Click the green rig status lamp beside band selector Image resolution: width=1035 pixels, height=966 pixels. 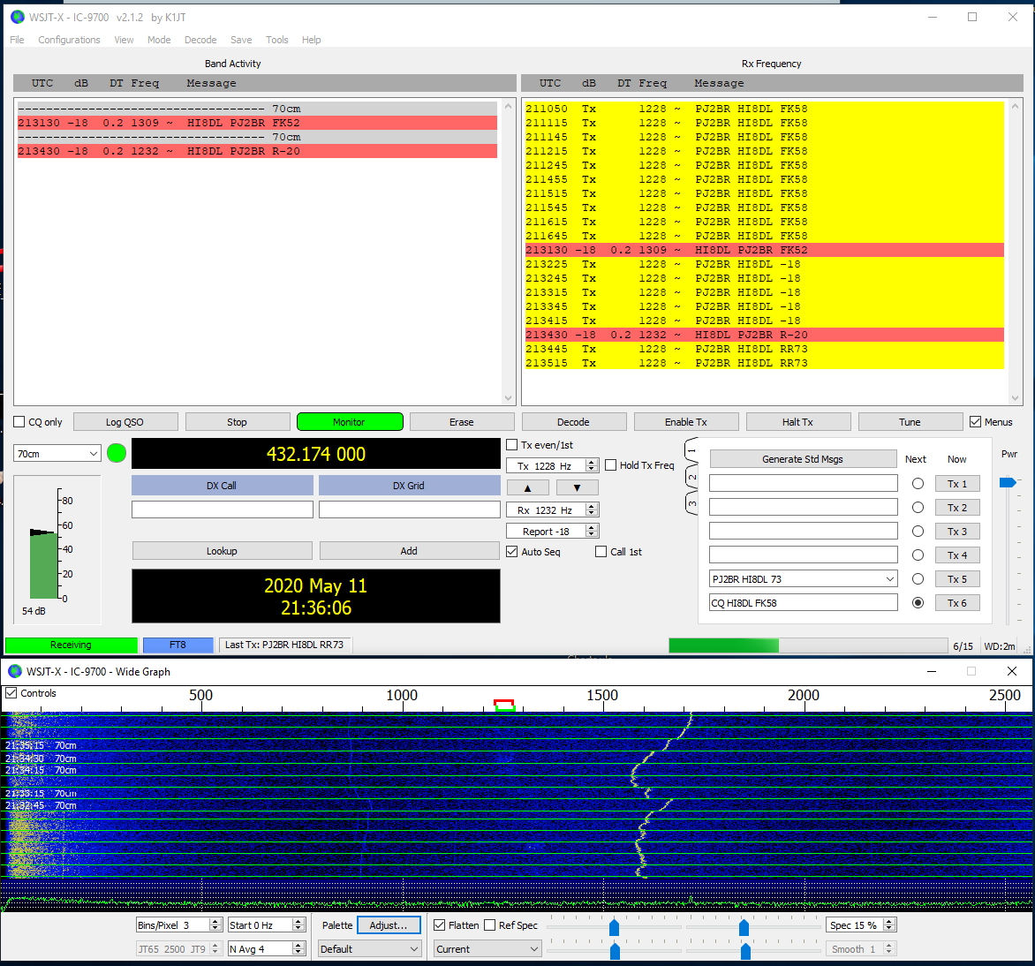(x=116, y=452)
